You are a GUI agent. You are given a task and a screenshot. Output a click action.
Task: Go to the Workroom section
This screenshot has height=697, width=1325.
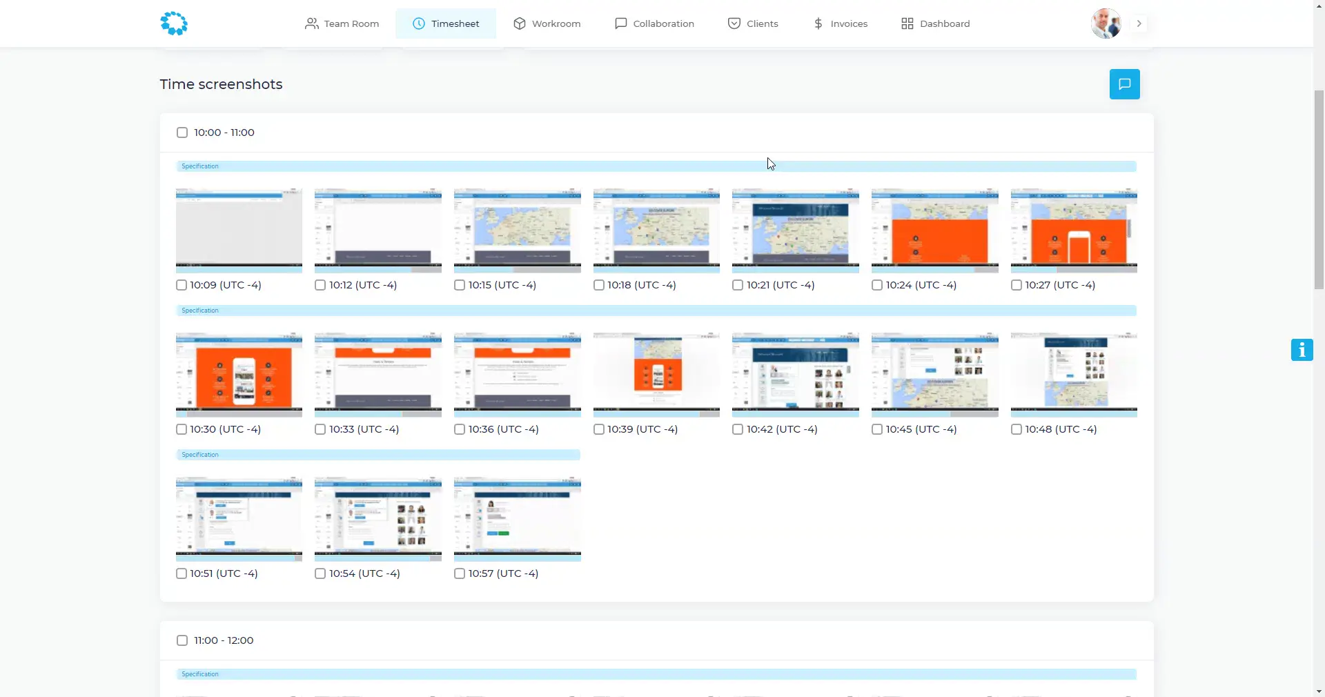pyautogui.click(x=547, y=23)
